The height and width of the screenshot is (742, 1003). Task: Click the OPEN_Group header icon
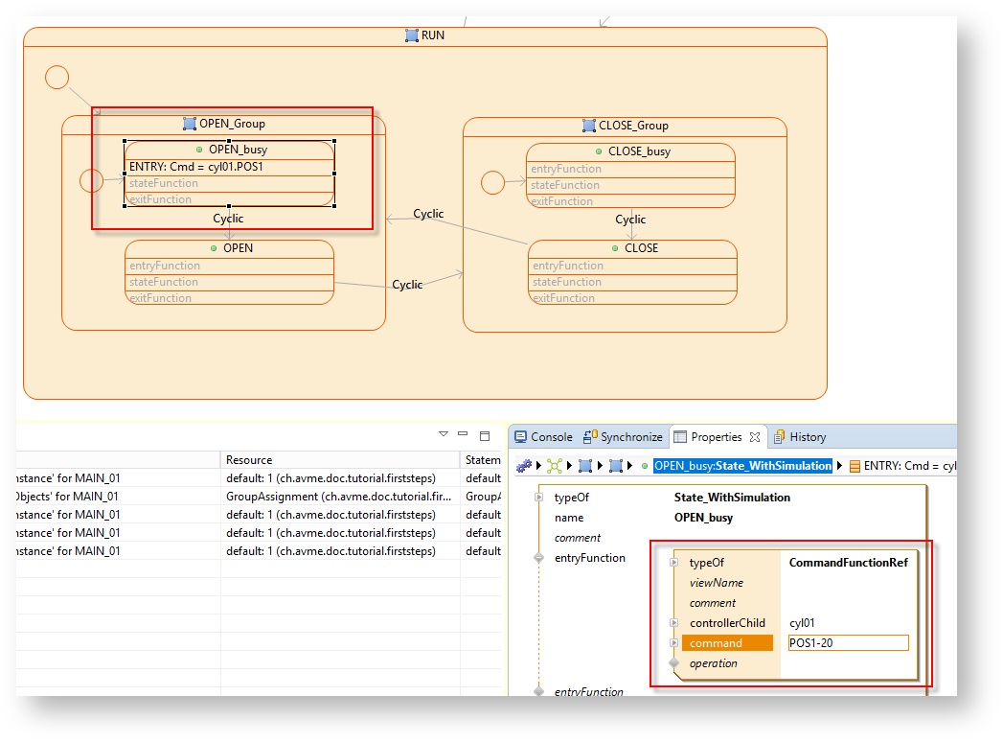(190, 124)
